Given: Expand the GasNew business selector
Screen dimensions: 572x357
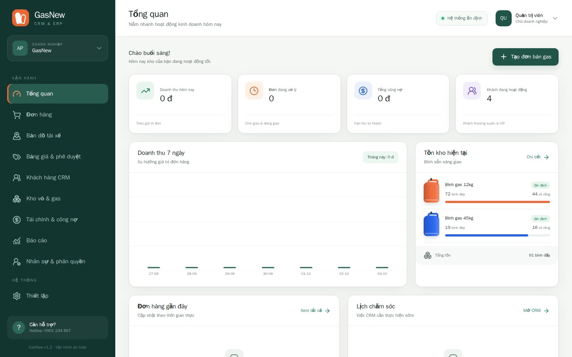Looking at the screenshot, I should 58,48.
